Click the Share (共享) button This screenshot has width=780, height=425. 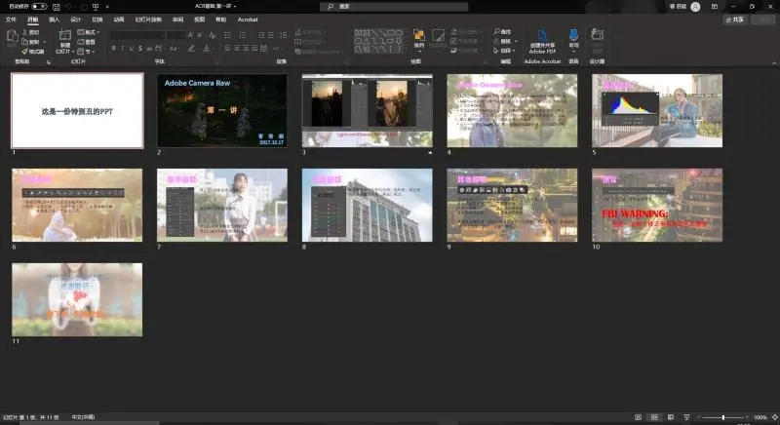(735, 19)
